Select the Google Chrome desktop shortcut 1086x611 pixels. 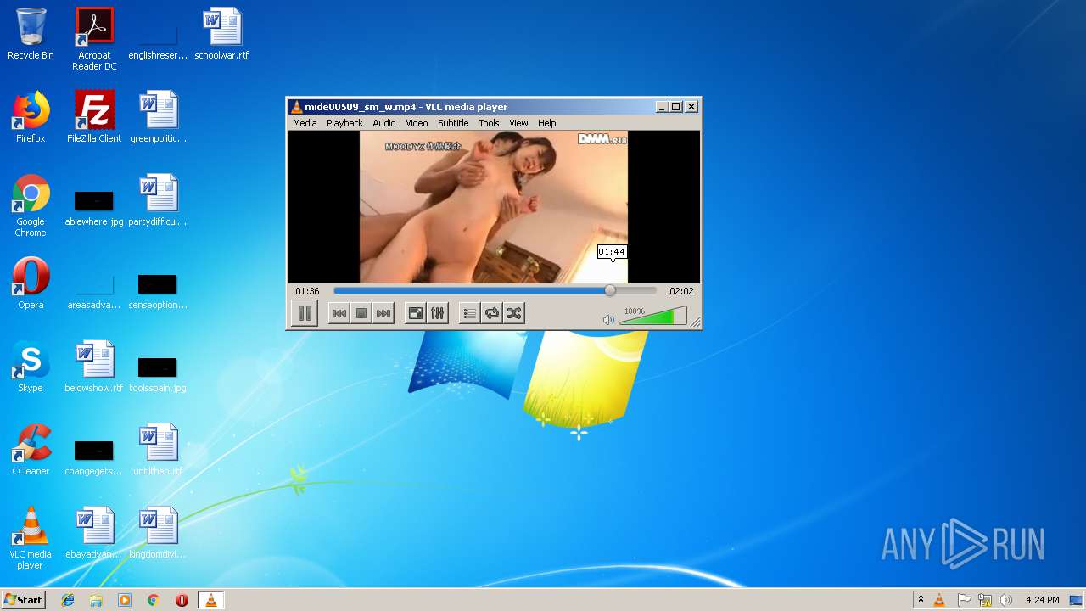[31, 205]
